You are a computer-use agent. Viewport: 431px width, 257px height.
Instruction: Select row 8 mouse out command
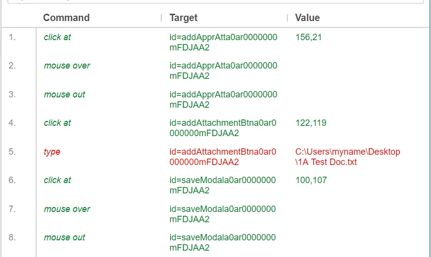coord(65,237)
